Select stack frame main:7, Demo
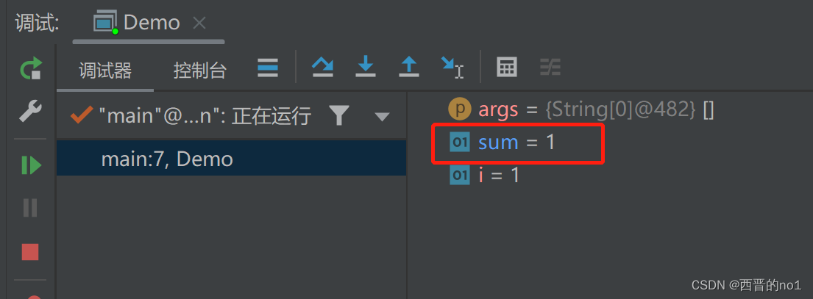The height and width of the screenshot is (299, 813). pyautogui.click(x=231, y=158)
